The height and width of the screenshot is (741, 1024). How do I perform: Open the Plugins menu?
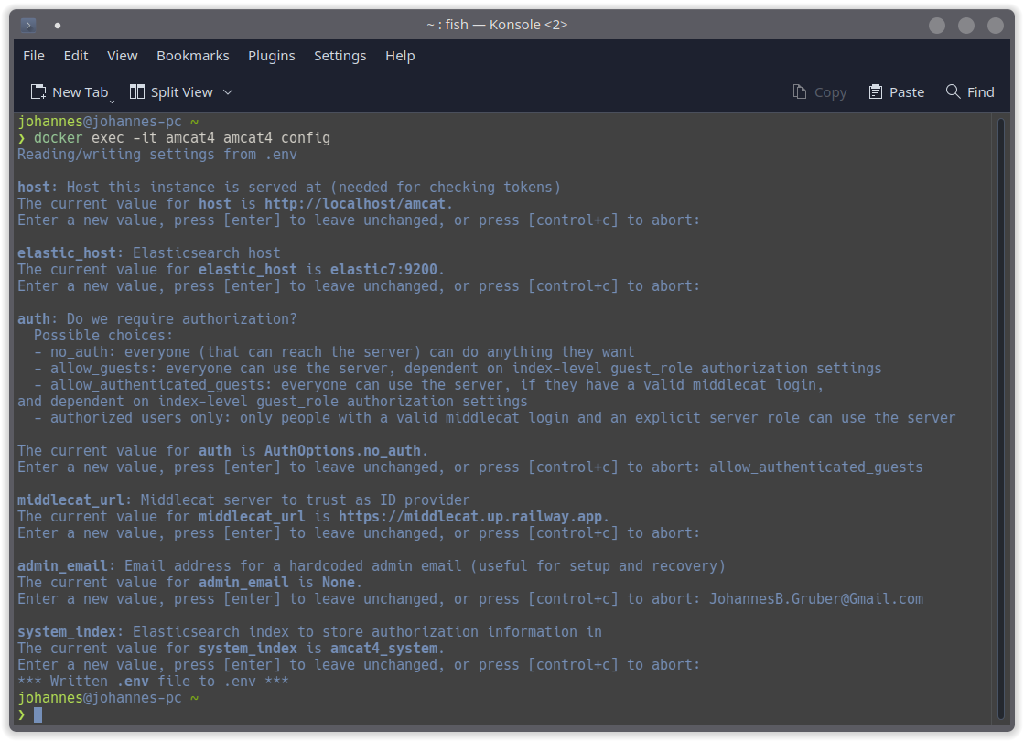pyautogui.click(x=272, y=56)
